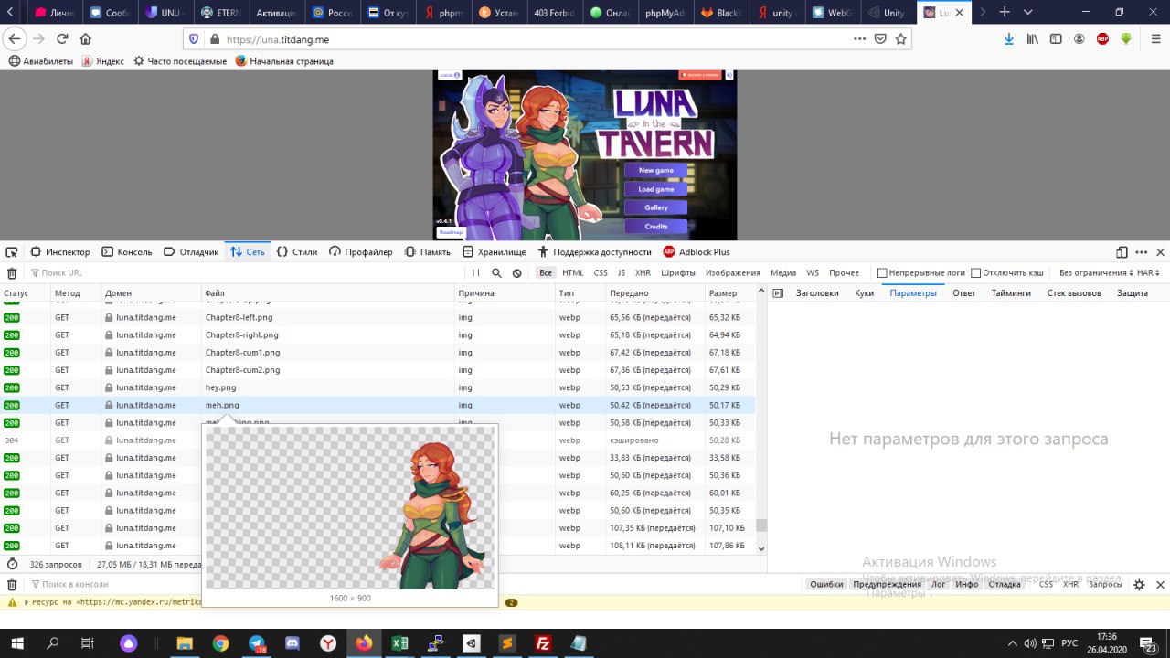The width and height of the screenshot is (1170, 658).
Task: Select the Chapter8-left.png request row
Action: 378,317
